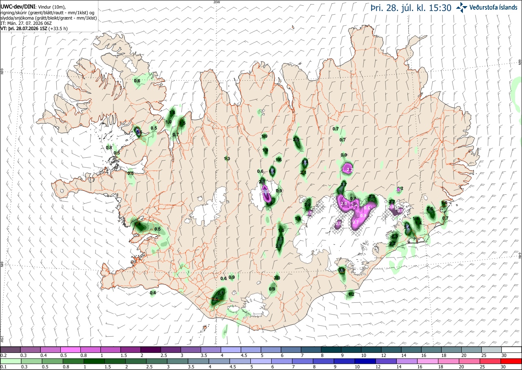Pick the light green 0.1 rain swatch
Image resolution: width=522 pixels, height=370 pixels.
click(x=10, y=361)
